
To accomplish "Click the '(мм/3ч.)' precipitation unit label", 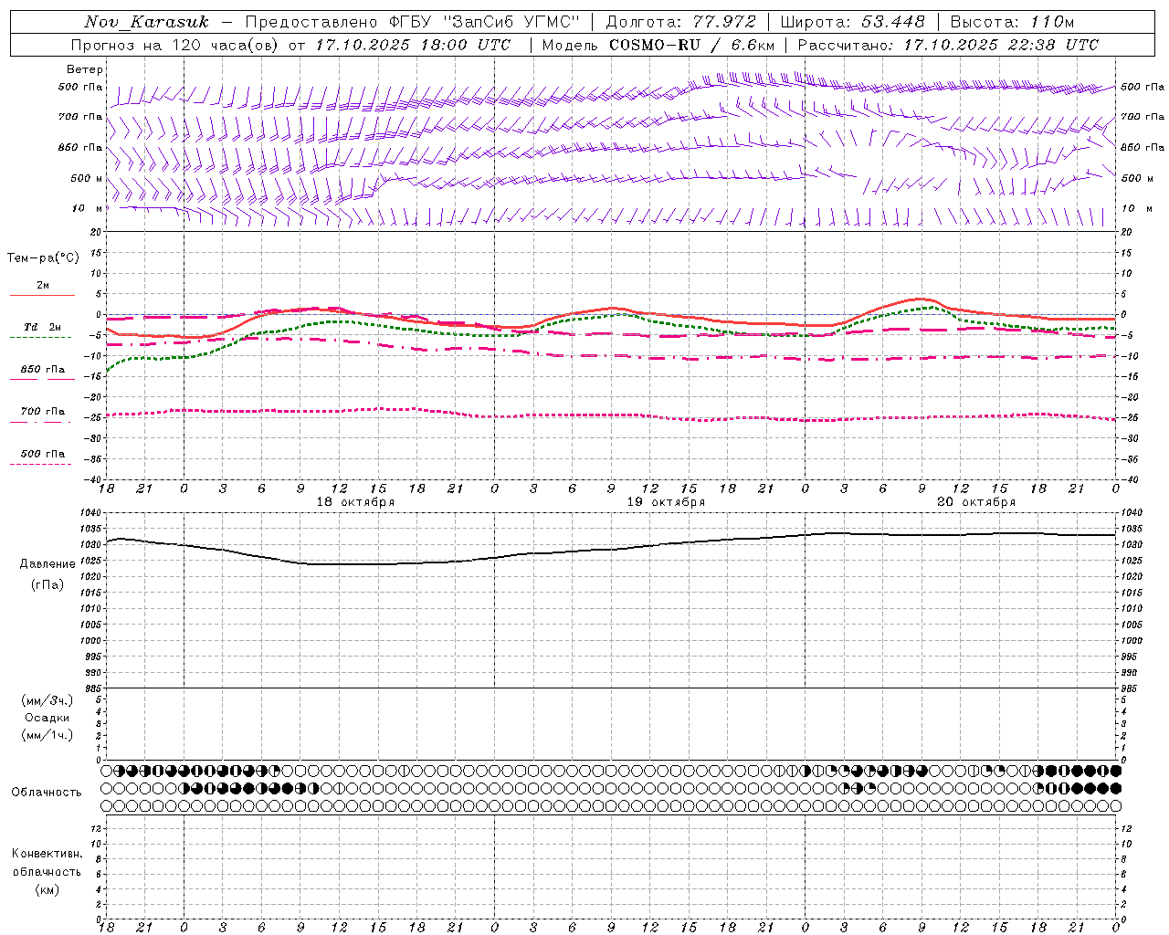I will coord(47,700).
